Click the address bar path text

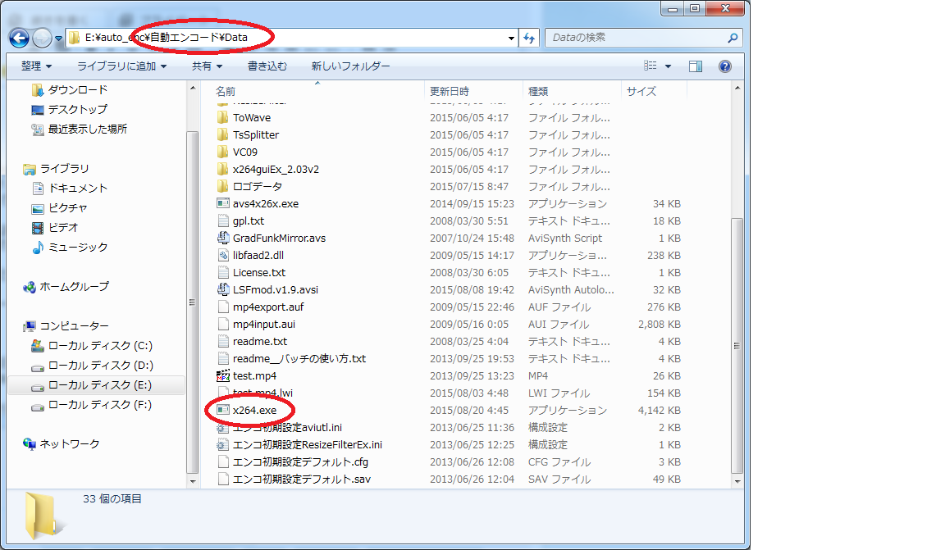click(167, 38)
